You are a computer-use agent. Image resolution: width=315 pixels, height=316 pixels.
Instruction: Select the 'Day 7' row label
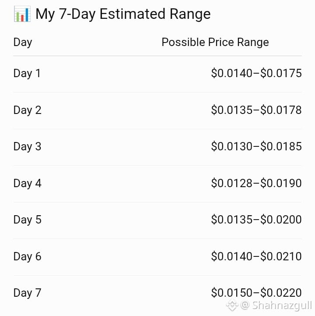click(28, 293)
